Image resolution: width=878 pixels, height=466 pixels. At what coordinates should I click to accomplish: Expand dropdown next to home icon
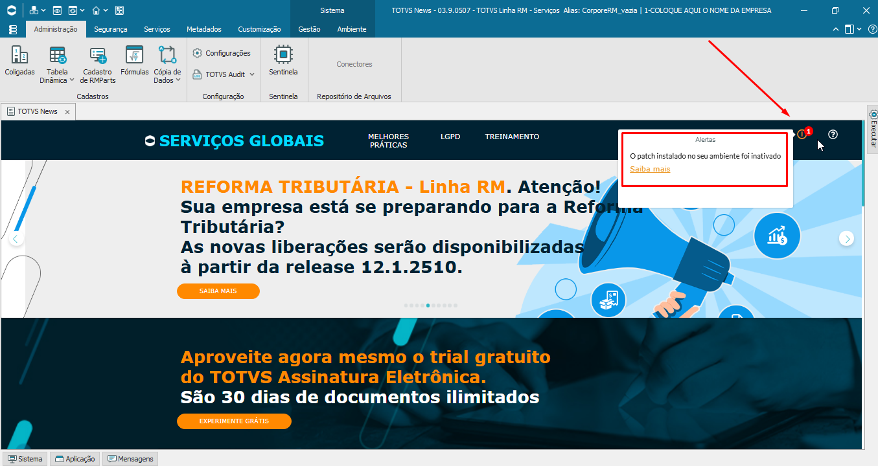click(106, 11)
